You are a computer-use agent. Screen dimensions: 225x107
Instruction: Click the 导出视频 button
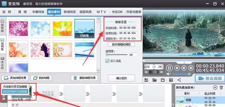click(x=210, y=78)
